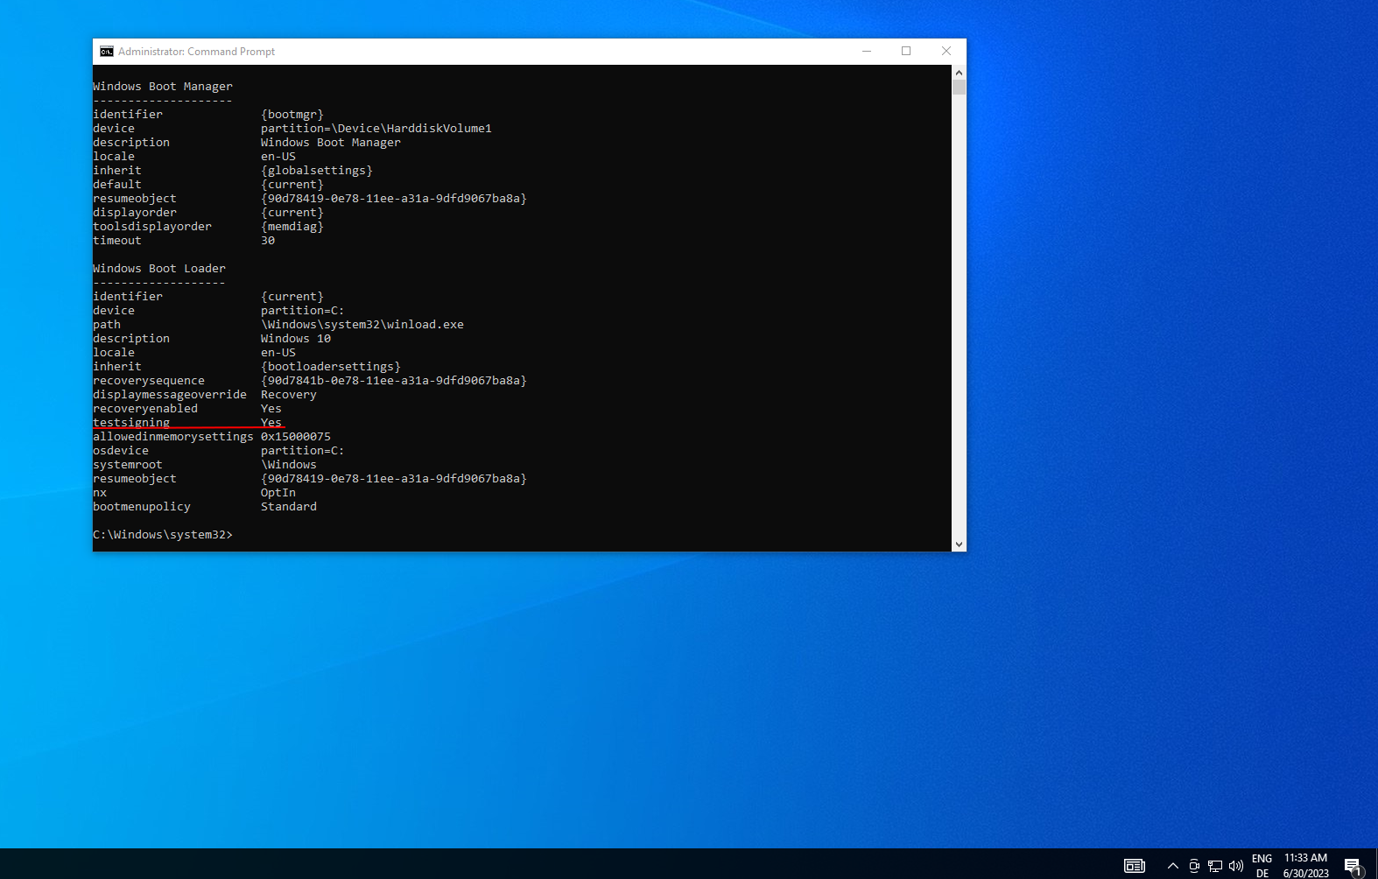Click the 'OptIn' nx value
Viewport: 1378px width, 879px height.
click(278, 493)
